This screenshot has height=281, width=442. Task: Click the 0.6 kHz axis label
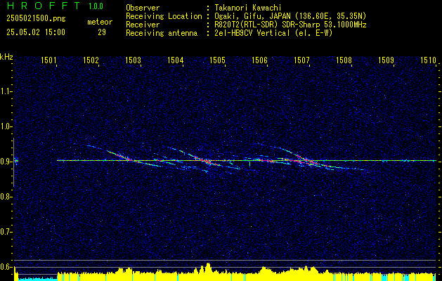coord(5,267)
